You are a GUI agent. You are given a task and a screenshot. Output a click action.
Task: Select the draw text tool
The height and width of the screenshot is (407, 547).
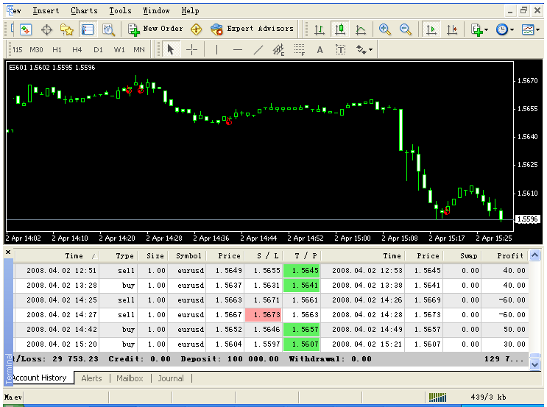(x=320, y=50)
